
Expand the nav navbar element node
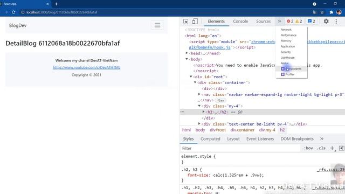tap(199, 94)
